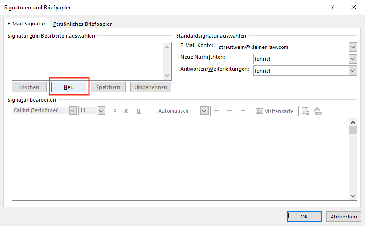Insert hyperlink icon in signature toolbar
Screen dimensions: 365x226
[x=317, y=111]
